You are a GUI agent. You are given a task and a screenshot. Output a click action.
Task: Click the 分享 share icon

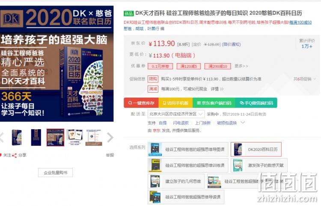pyautogui.click(x=14, y=155)
